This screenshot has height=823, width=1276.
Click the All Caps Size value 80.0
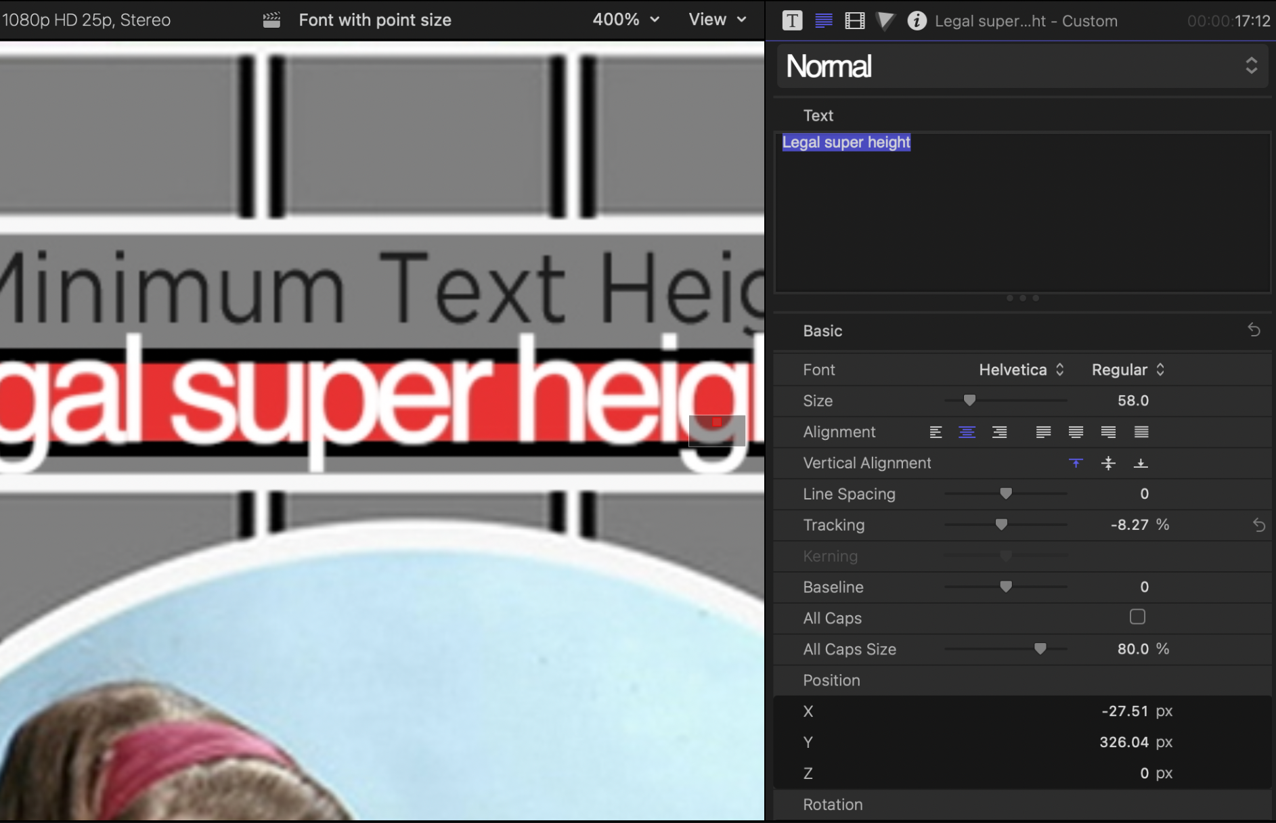point(1133,649)
